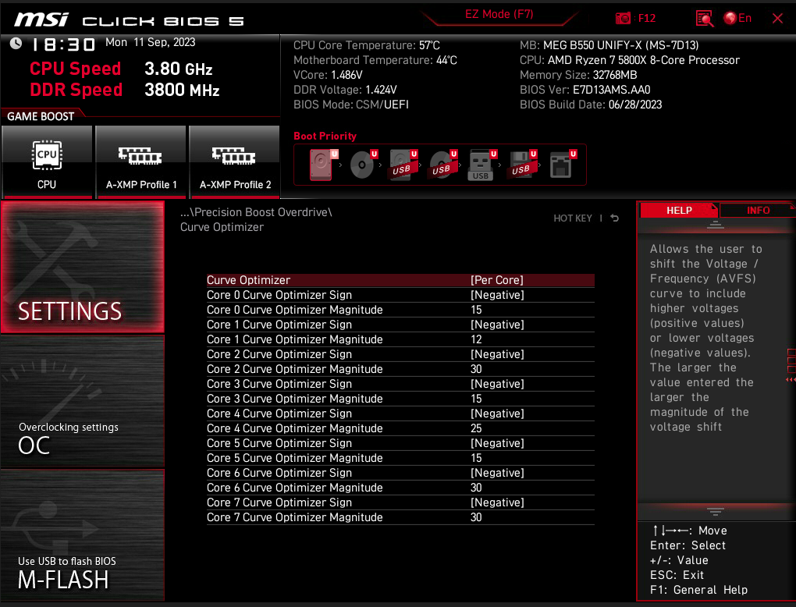Toggle A-XMP Profile 2
This screenshot has width=796, height=607.
pos(235,162)
